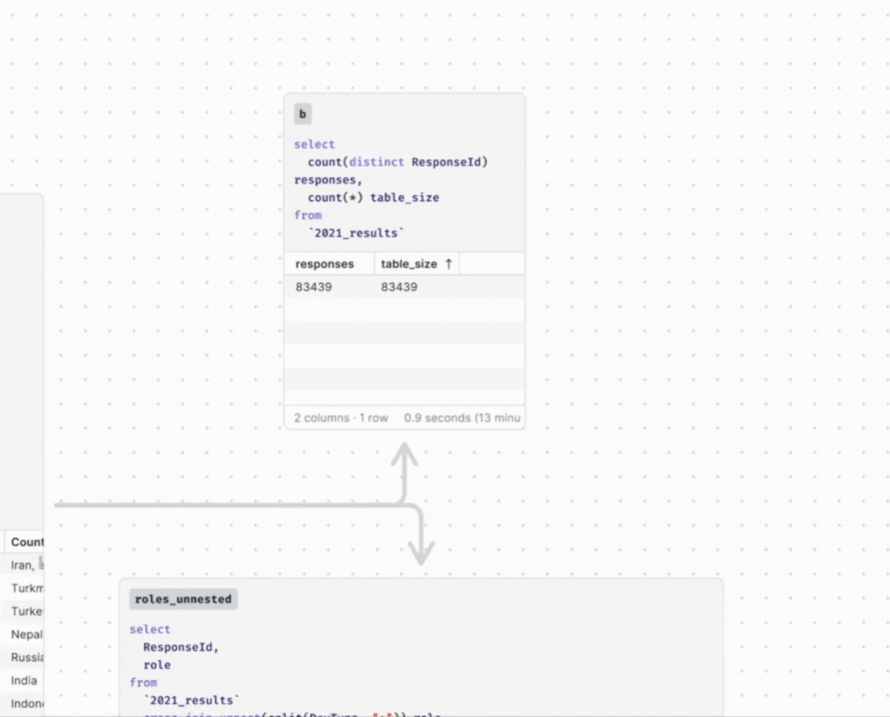Click the downward connector arrow into roles_unnested
The width and height of the screenshot is (890, 717).
pyautogui.click(x=421, y=550)
